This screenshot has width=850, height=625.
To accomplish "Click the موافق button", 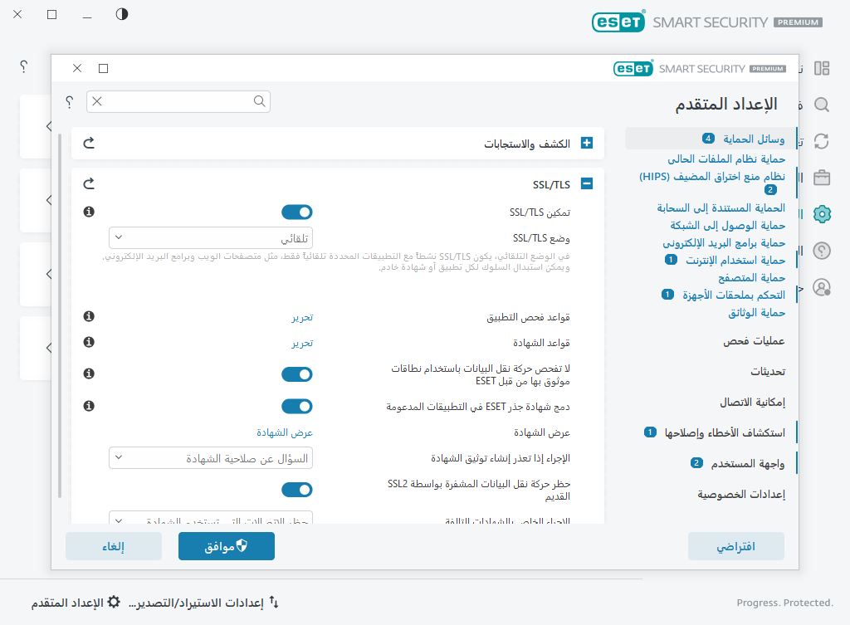I will pos(226,546).
